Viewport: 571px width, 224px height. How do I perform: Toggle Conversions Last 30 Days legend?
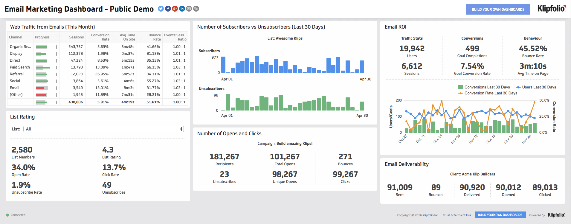click(x=484, y=87)
